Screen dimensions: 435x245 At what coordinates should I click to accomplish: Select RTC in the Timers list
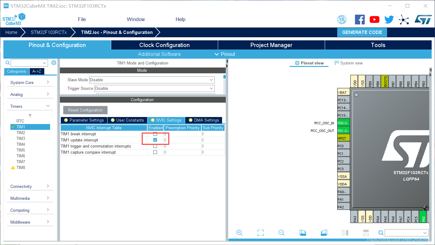pyautogui.click(x=20, y=121)
